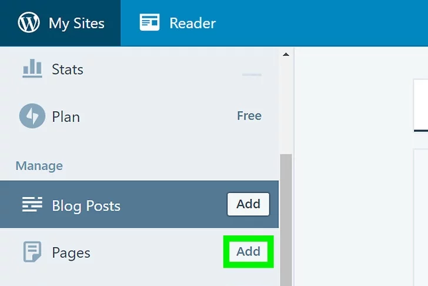Click the WordPress logo icon
This screenshot has height=286, width=428.
pyautogui.click(x=29, y=23)
